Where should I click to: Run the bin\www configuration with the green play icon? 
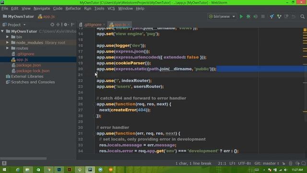point(241,17)
